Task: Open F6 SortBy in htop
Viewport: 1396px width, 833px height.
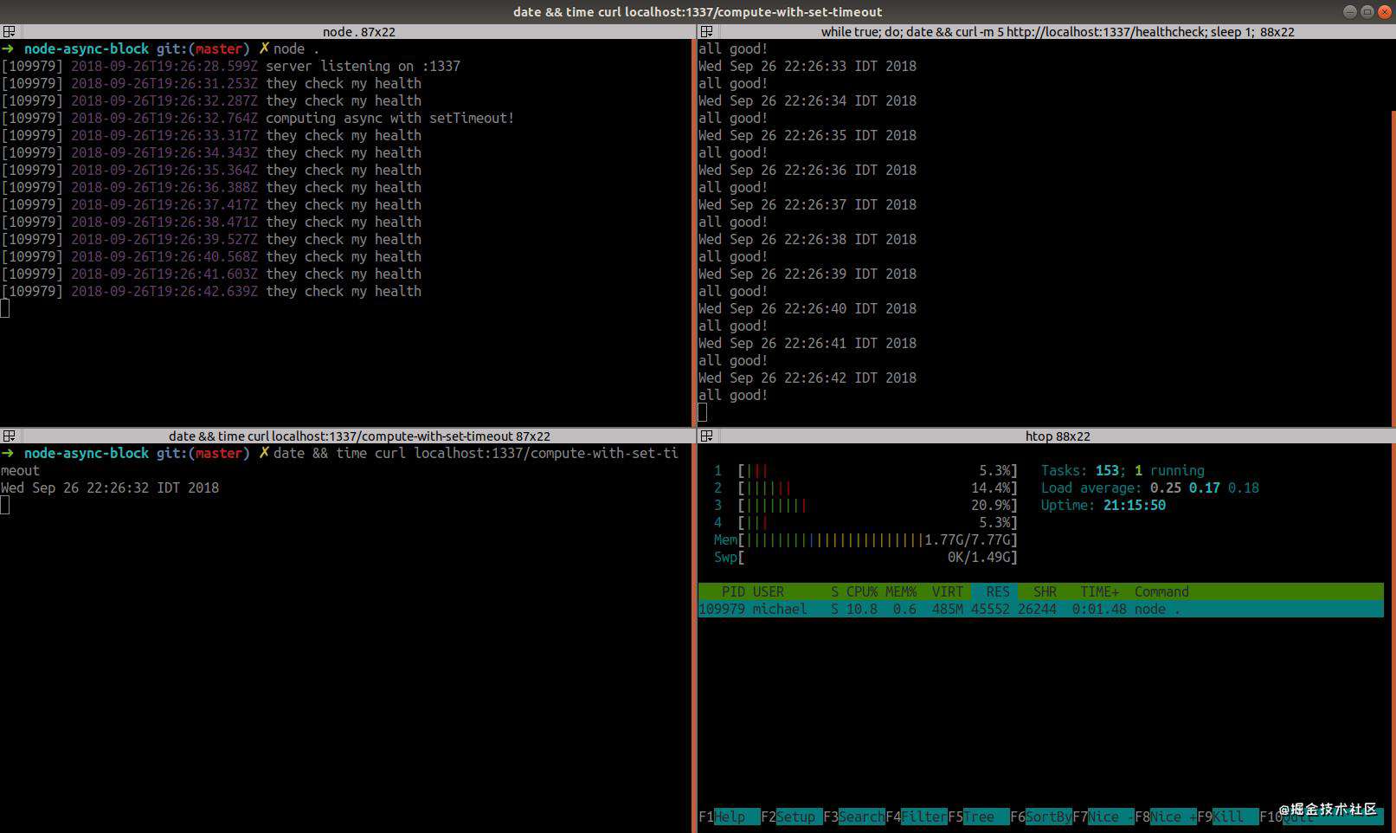Action: point(1041,817)
